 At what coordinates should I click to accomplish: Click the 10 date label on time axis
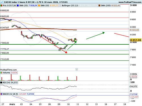click(x=68, y=104)
